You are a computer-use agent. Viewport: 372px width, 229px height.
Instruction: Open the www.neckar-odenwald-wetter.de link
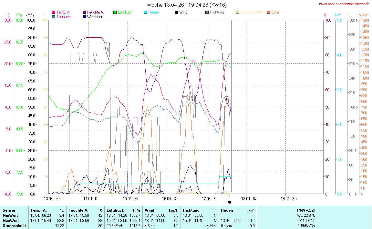point(344,4)
